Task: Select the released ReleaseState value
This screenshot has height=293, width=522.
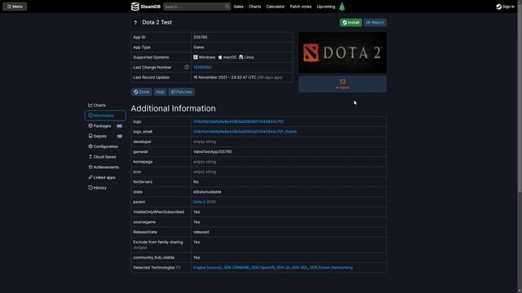Action: pos(201,232)
